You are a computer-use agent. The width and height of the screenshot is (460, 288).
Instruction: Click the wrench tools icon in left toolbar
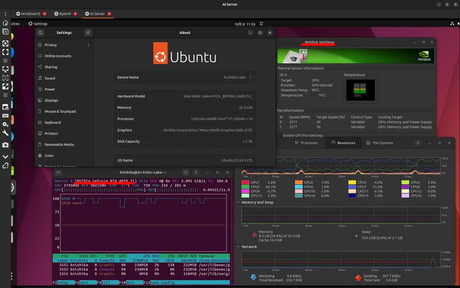[x=5, y=133]
